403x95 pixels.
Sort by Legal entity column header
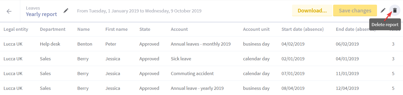click(16, 29)
